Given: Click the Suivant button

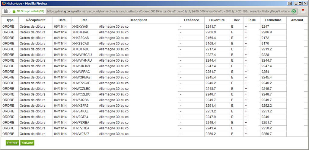Looking at the screenshot, I should click(x=27, y=143).
